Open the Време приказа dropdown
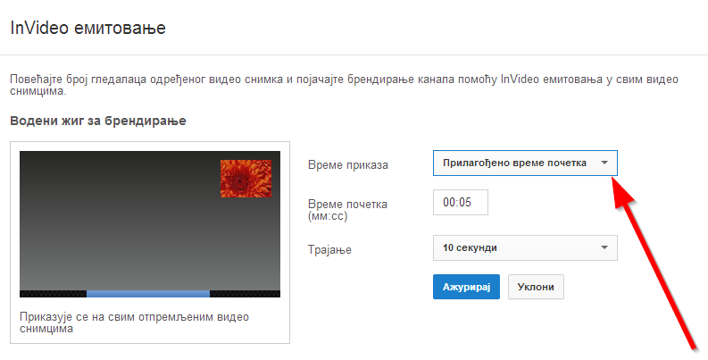This screenshot has width=708, height=360. [x=525, y=163]
